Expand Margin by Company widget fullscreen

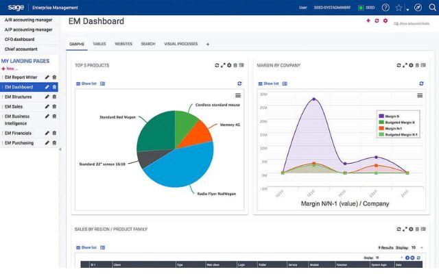pos(405,65)
